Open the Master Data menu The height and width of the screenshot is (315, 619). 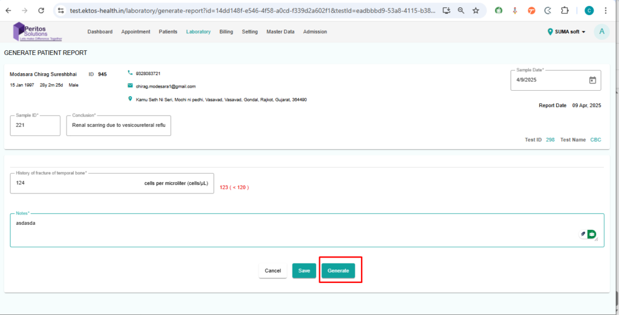click(x=280, y=32)
